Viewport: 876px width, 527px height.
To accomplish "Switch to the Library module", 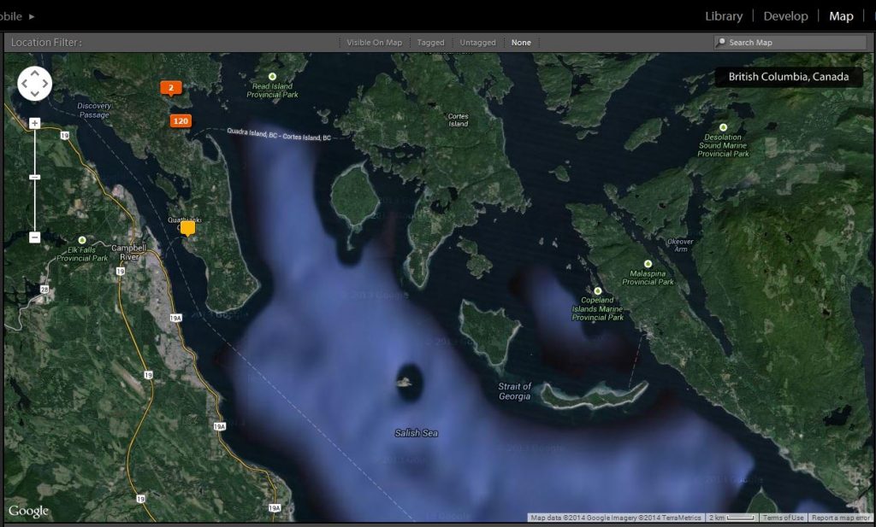I will (x=723, y=16).
